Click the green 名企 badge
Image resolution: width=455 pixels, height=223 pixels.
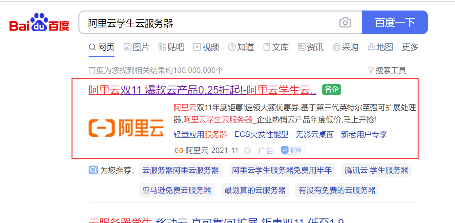point(332,89)
